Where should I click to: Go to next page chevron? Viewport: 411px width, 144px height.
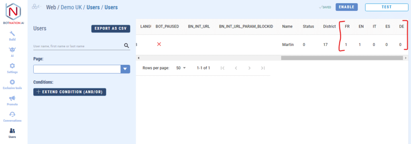[x=249, y=68]
